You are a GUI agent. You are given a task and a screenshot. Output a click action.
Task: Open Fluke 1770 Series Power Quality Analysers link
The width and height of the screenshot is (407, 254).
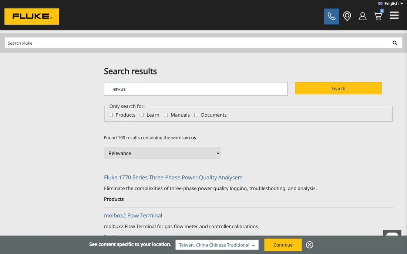[x=173, y=177]
